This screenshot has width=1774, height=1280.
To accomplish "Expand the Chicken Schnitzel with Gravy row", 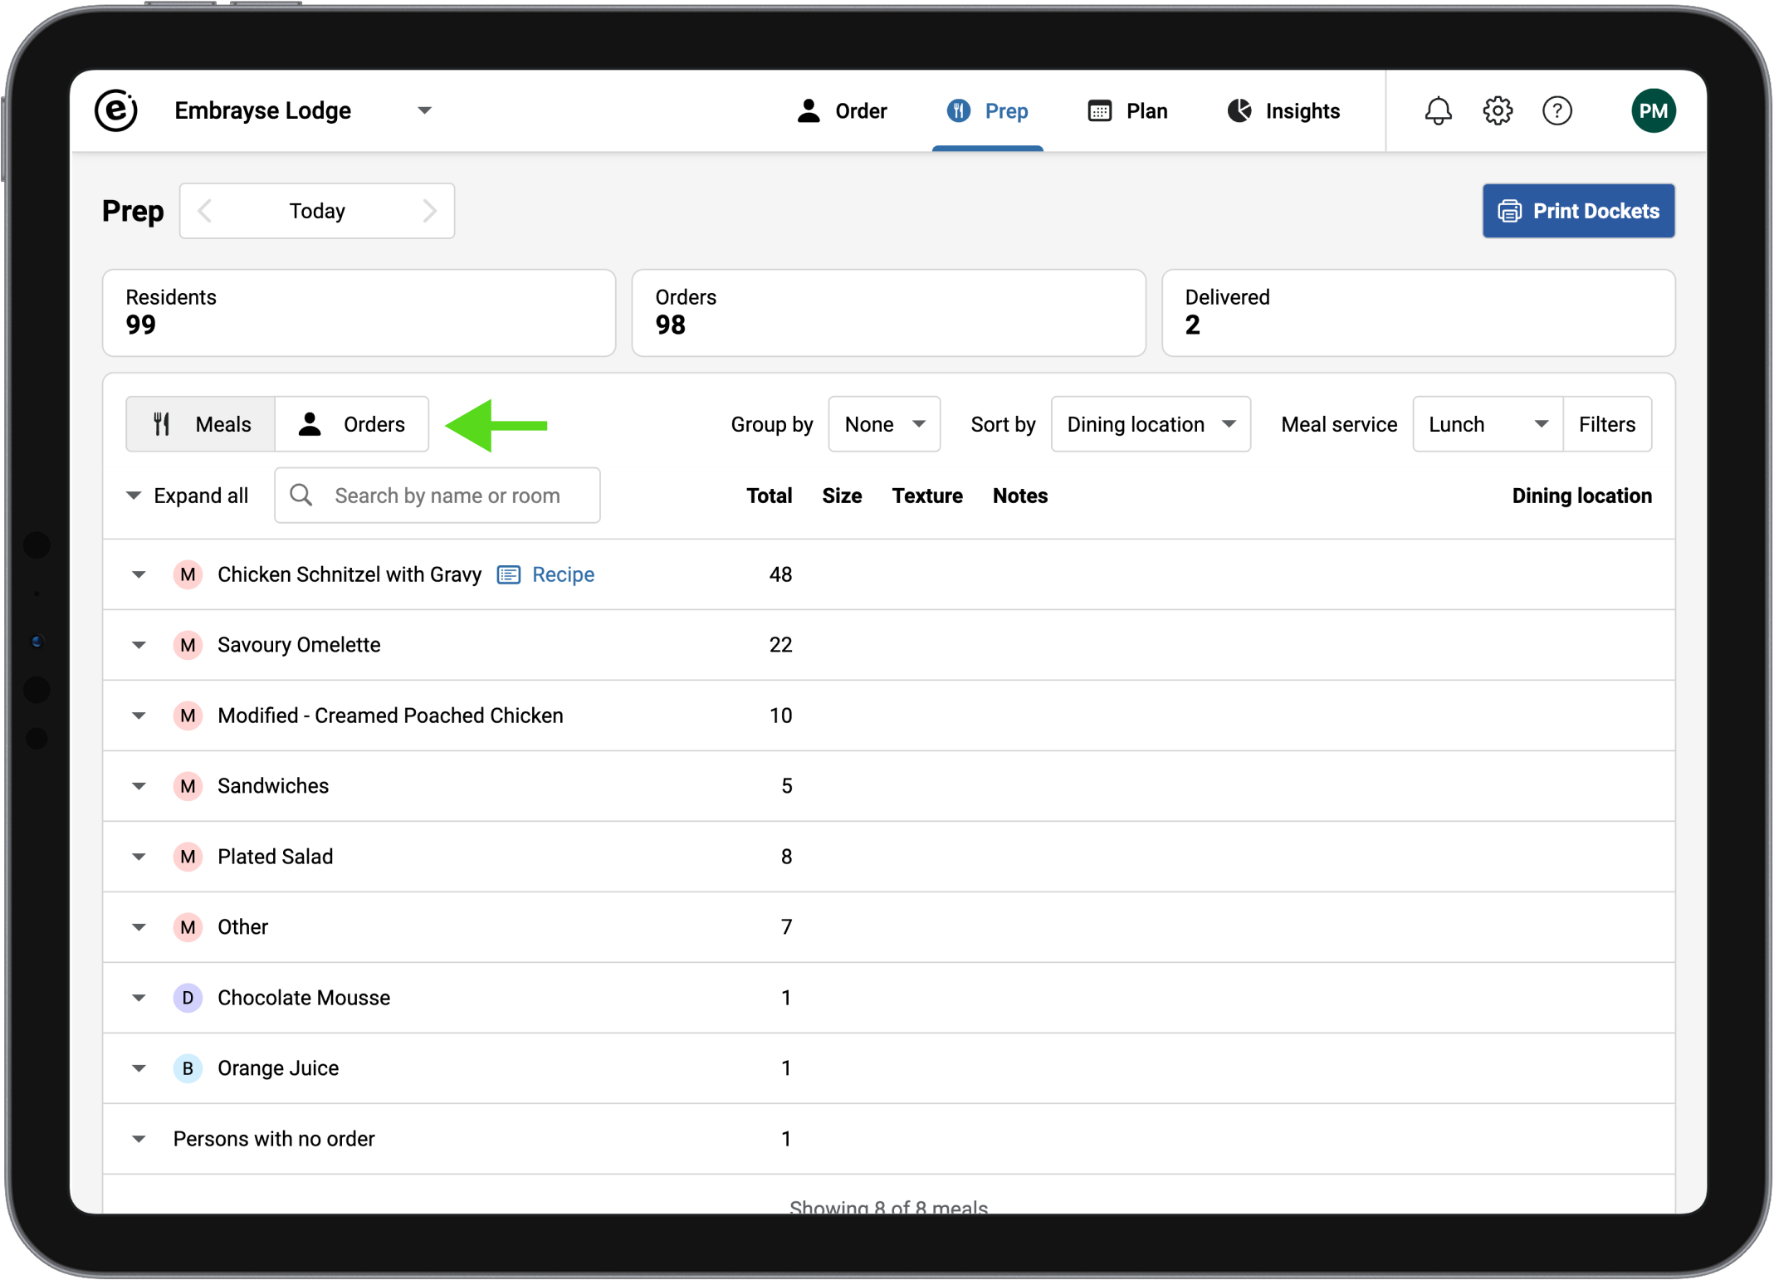I will [x=139, y=574].
